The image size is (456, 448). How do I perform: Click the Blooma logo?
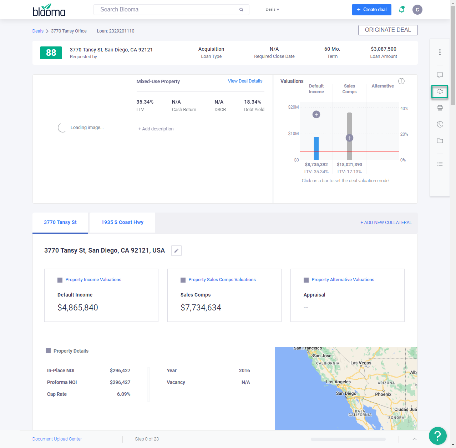tap(49, 10)
